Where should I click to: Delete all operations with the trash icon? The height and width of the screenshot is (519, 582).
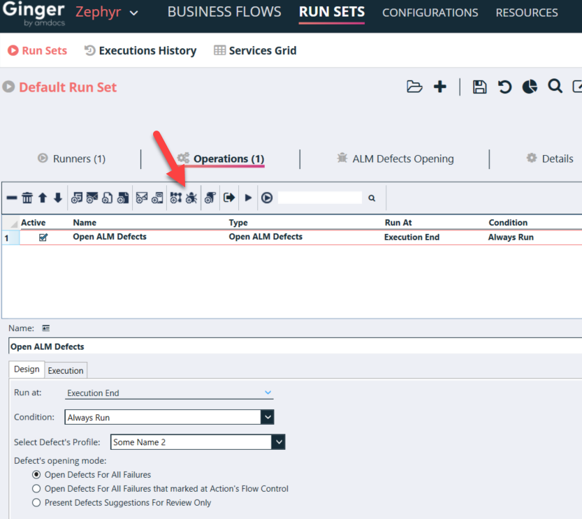pyautogui.click(x=27, y=198)
